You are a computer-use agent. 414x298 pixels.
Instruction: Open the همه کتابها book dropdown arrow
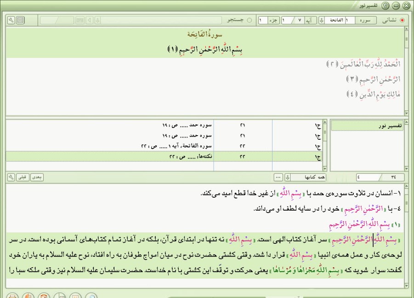pos(288,177)
